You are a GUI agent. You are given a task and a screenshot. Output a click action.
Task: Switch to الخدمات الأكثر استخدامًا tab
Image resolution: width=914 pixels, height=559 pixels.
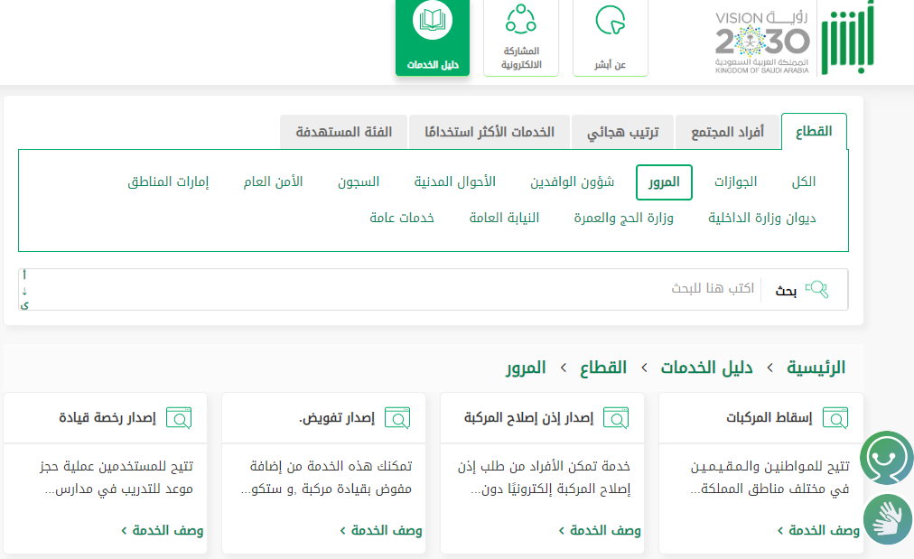[x=489, y=133]
